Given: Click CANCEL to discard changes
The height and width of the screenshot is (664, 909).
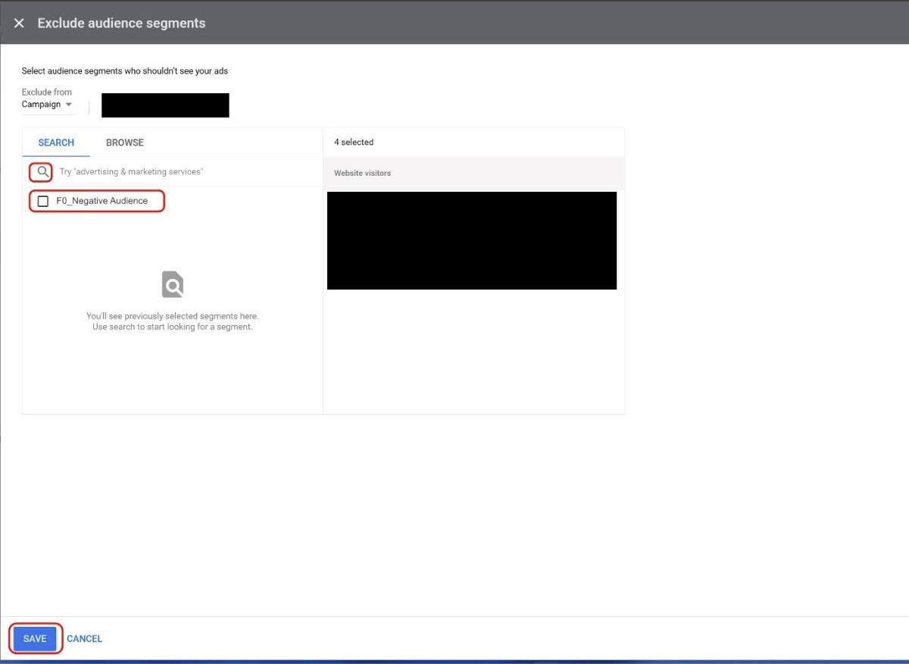Looking at the screenshot, I should pos(84,638).
